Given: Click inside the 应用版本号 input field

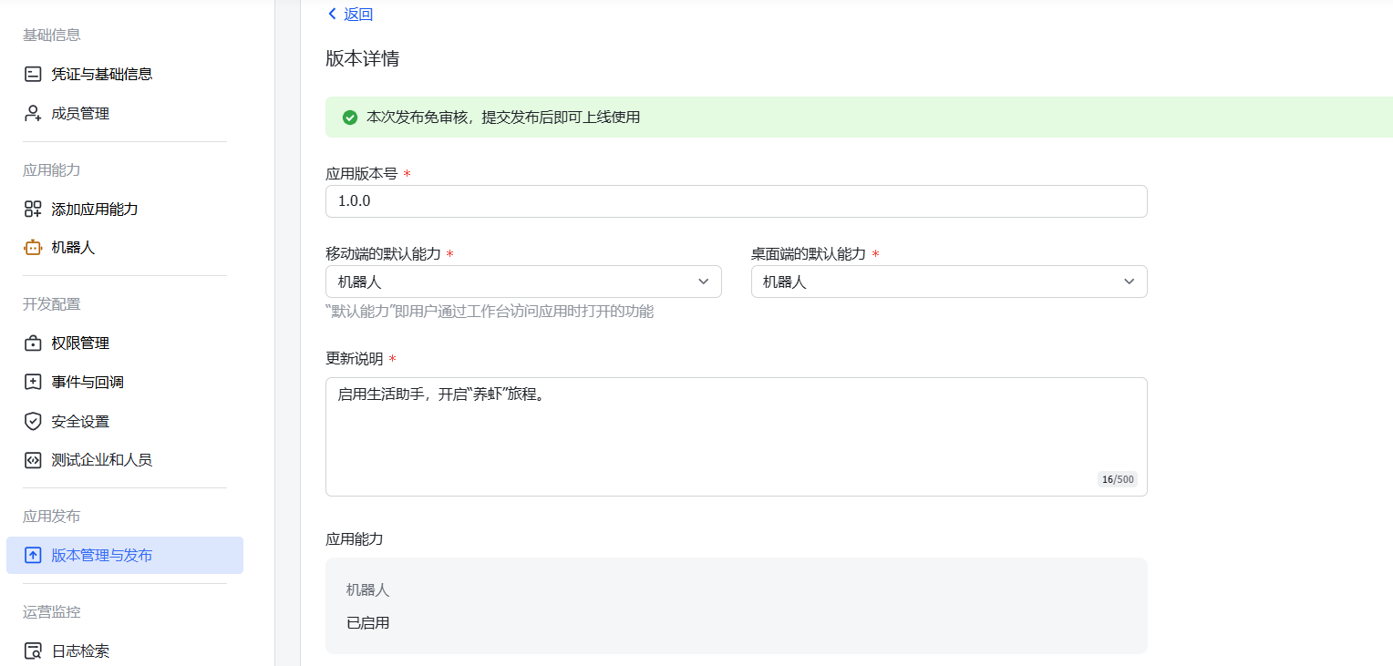Looking at the screenshot, I should coord(736,201).
